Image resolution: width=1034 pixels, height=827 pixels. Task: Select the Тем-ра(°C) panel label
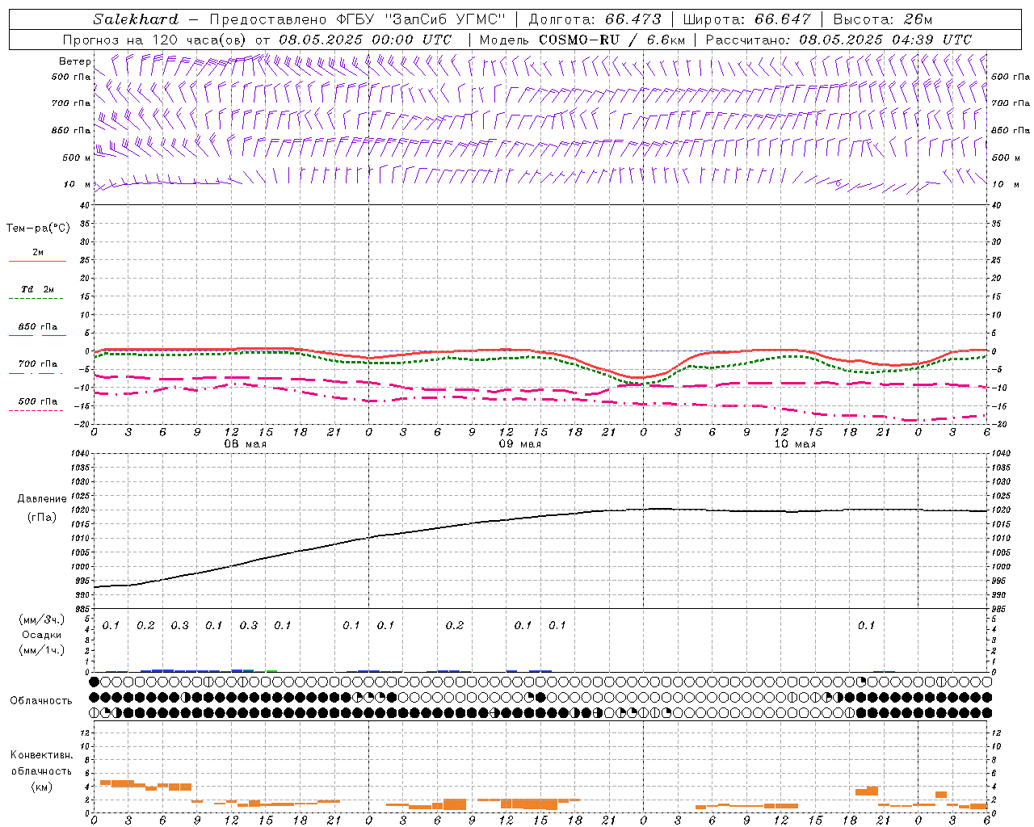point(38,229)
